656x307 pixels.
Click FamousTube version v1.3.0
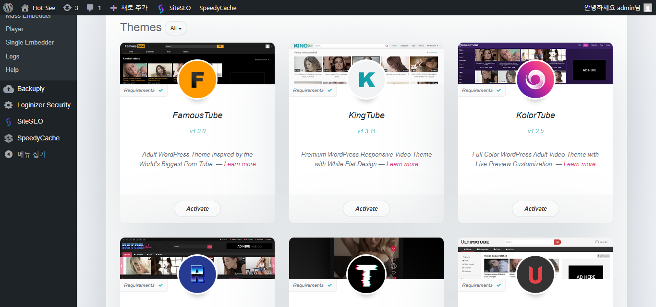[197, 131]
